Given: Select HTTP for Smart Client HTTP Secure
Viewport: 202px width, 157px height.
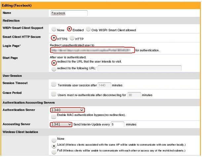Looking at the screenshot, I should (x=72, y=38).
